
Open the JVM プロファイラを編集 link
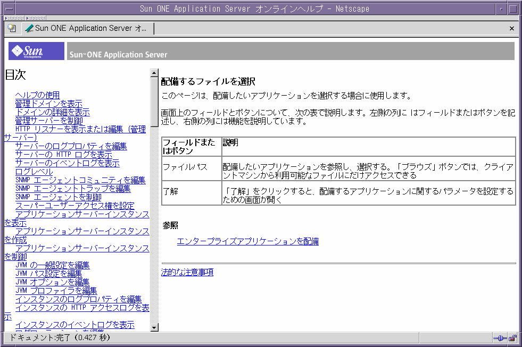[56, 291]
